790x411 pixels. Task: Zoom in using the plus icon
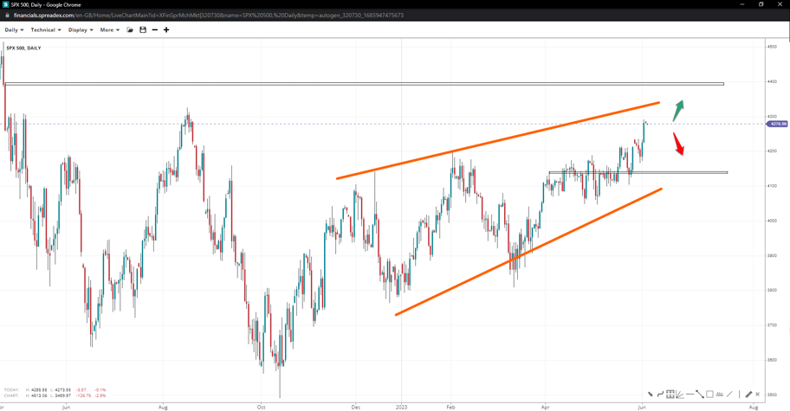pos(166,30)
